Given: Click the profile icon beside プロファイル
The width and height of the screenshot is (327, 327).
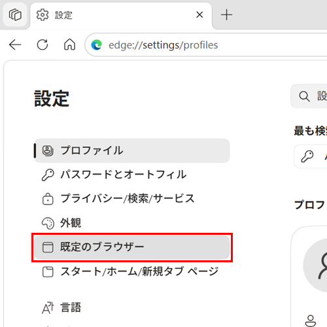Looking at the screenshot, I should coord(48,150).
